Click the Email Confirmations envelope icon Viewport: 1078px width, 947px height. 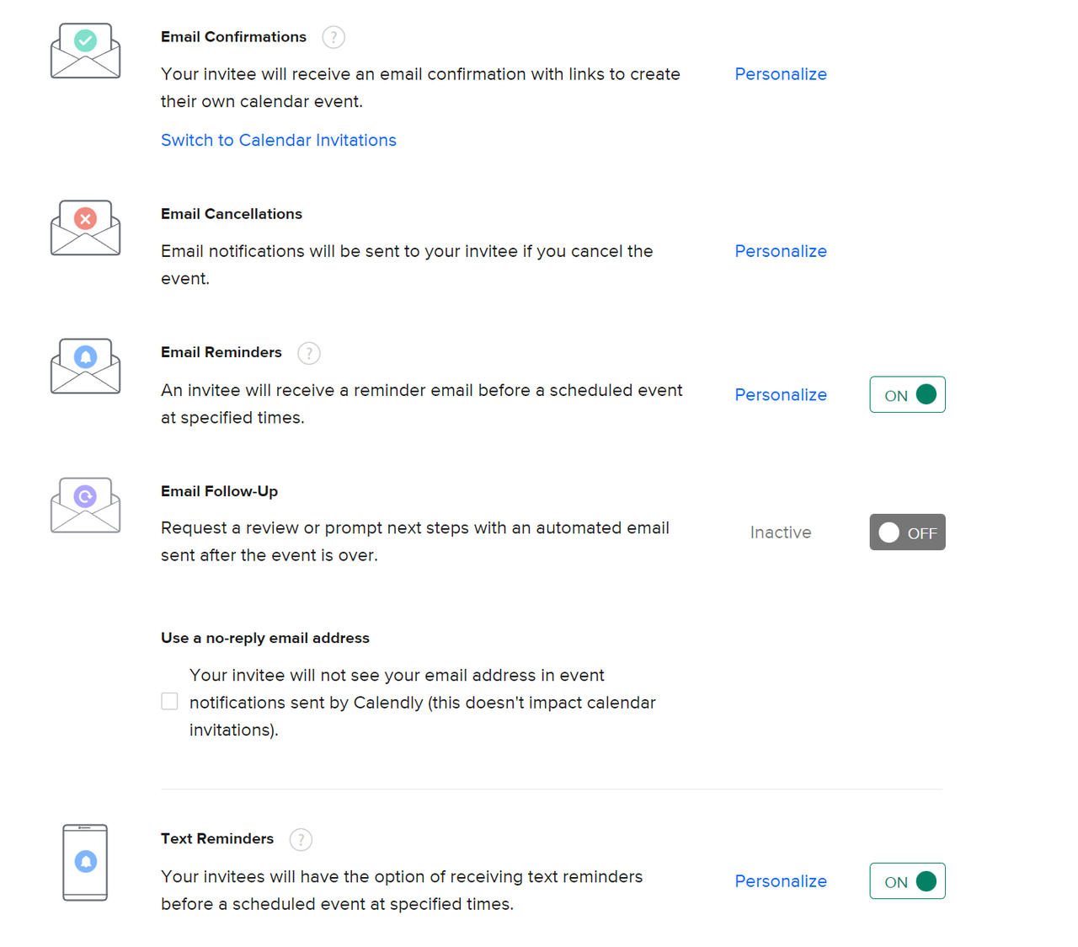(x=85, y=51)
